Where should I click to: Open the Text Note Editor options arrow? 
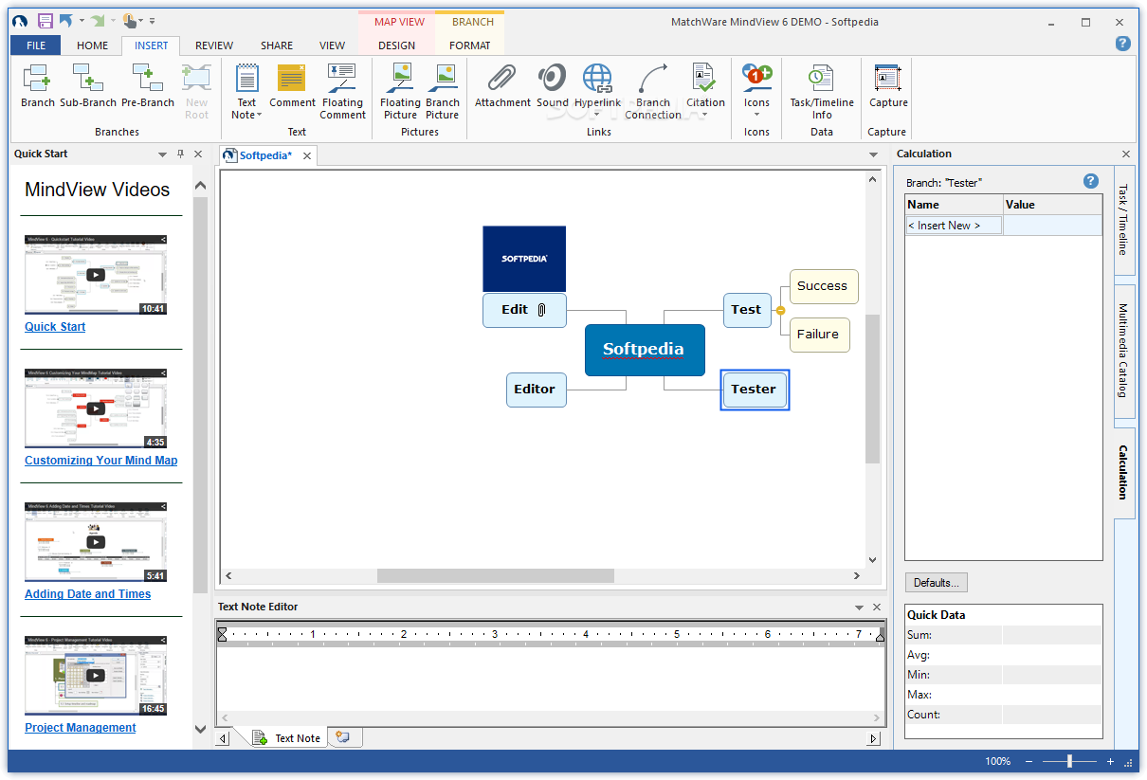point(859,607)
